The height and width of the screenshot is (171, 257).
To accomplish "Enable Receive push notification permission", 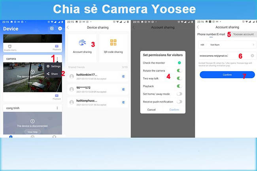I will click(x=180, y=101).
